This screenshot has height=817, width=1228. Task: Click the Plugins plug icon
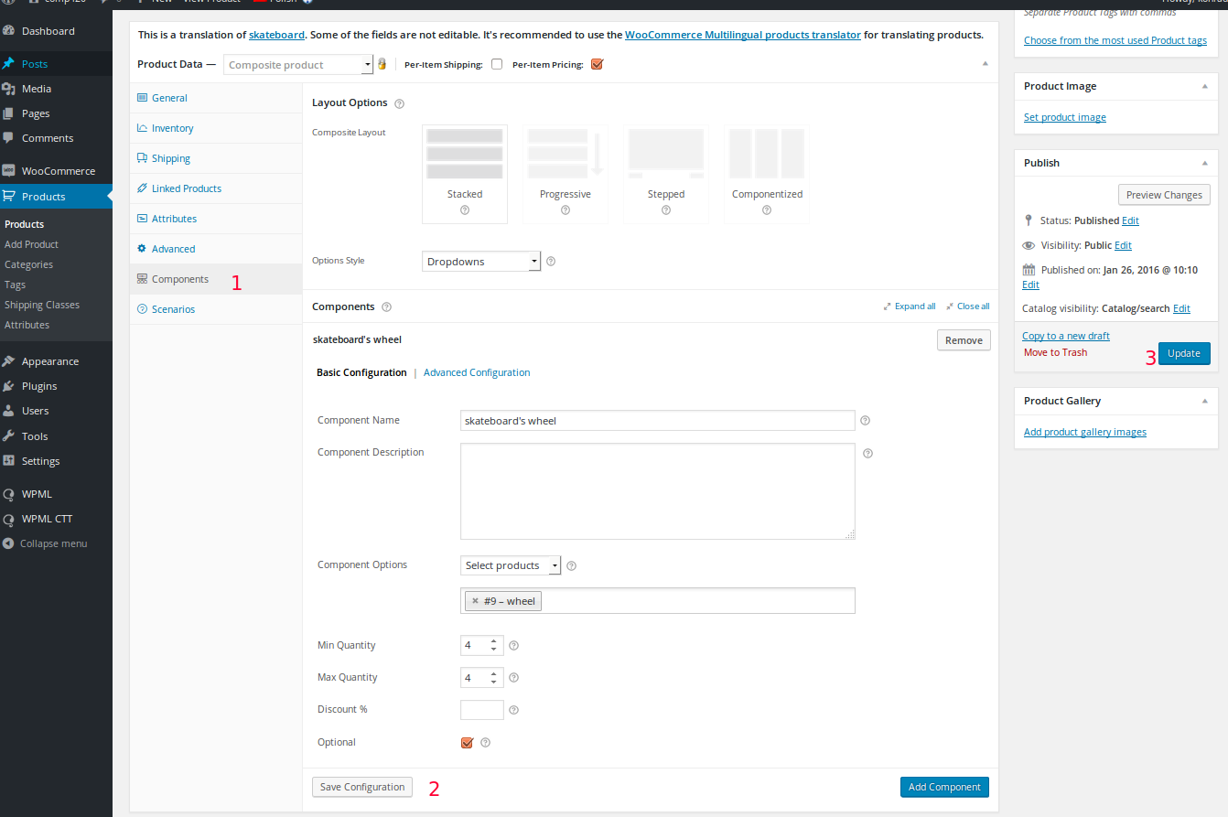9,386
